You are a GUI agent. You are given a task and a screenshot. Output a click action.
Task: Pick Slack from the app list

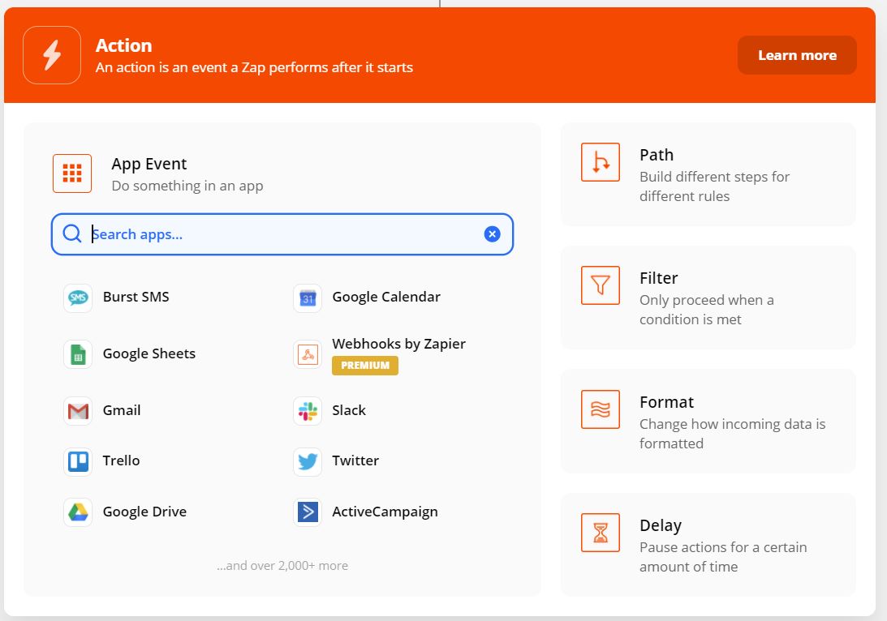(x=348, y=410)
